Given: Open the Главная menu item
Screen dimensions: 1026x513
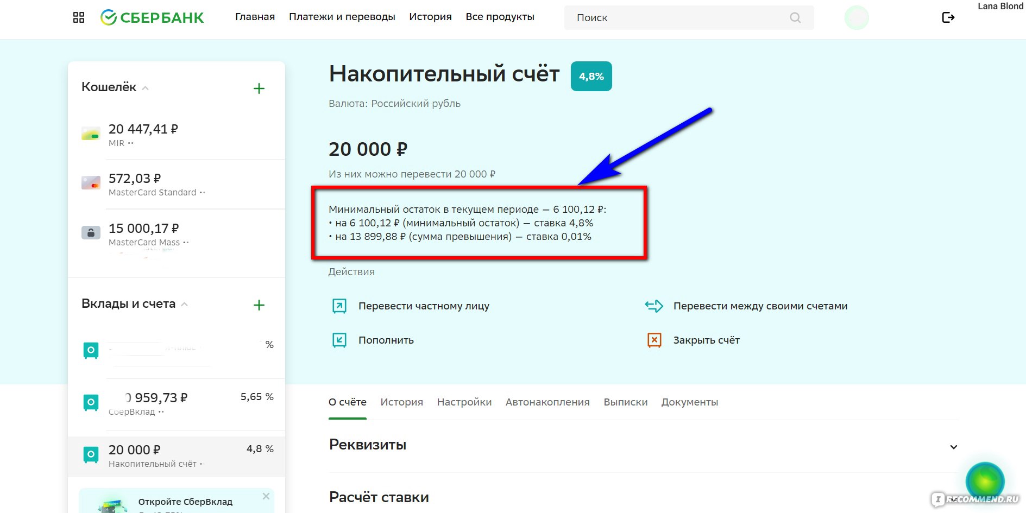Looking at the screenshot, I should click(255, 17).
